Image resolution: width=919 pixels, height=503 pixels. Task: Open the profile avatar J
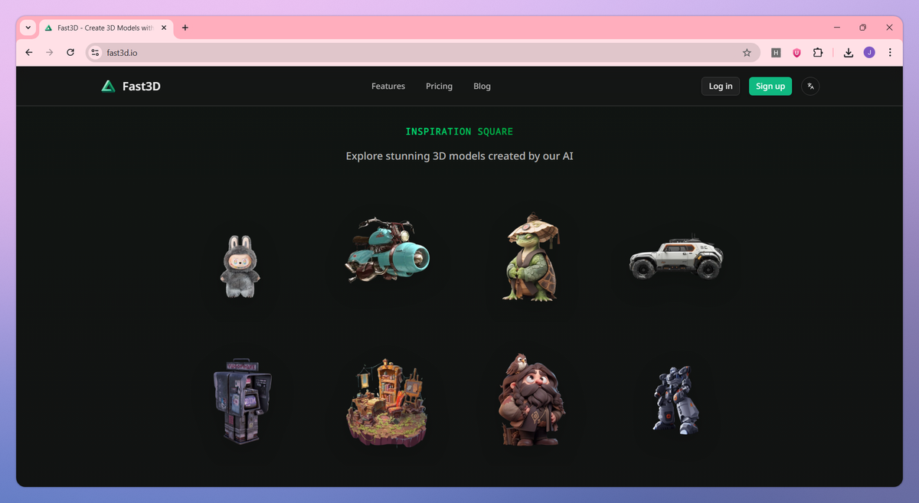pos(869,53)
